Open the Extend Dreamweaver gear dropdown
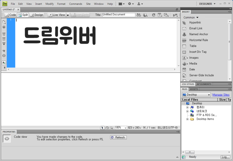This screenshot has width=233, height=161. [131, 4]
